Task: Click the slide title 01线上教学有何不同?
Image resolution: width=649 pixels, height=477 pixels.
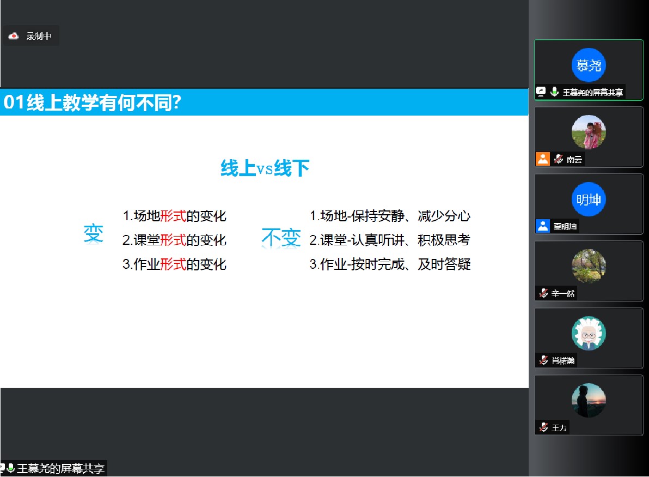Action: click(x=93, y=103)
